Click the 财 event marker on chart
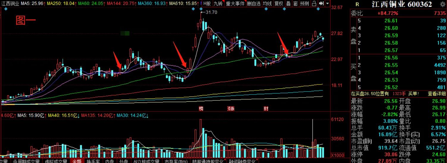The height and width of the screenshot is (163, 447). tap(266, 109)
